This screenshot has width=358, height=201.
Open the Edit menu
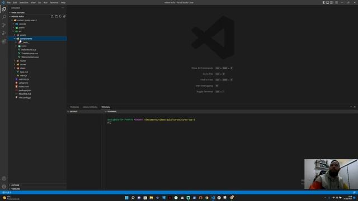[x=15, y=2]
